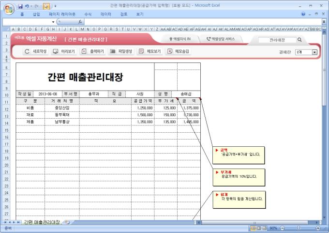Switch to Page Layout view icon
The image size is (329, 233).
[259, 228]
